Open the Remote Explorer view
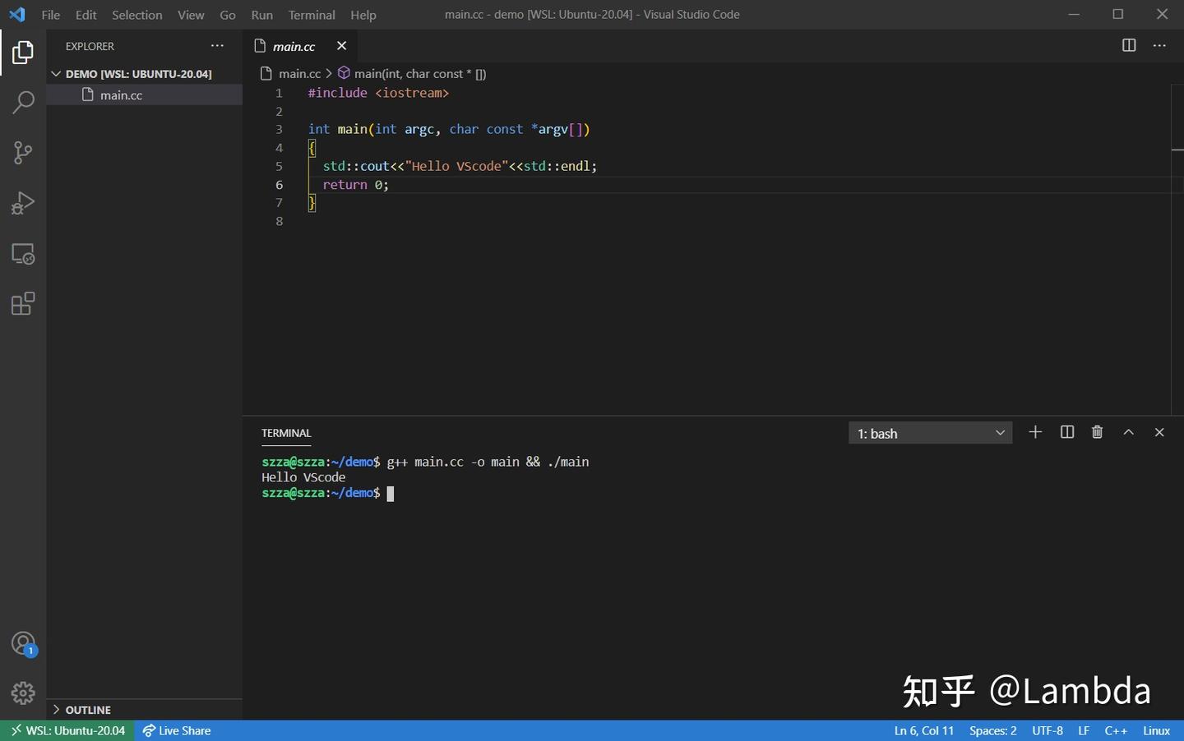The width and height of the screenshot is (1184, 741). (22, 254)
